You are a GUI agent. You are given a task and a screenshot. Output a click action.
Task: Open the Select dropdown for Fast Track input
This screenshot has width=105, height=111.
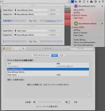tap(56, 31)
